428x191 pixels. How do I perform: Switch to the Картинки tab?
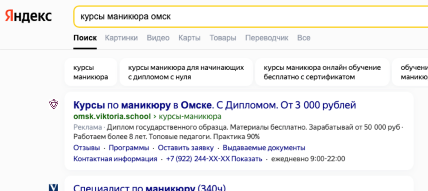click(122, 38)
